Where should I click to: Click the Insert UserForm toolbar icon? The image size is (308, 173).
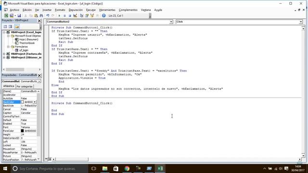click(x=12, y=15)
